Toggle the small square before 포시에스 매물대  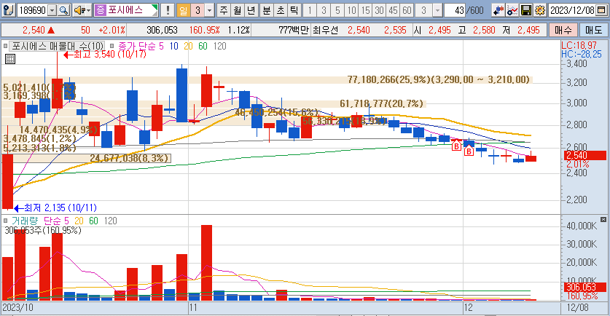pos(5,47)
